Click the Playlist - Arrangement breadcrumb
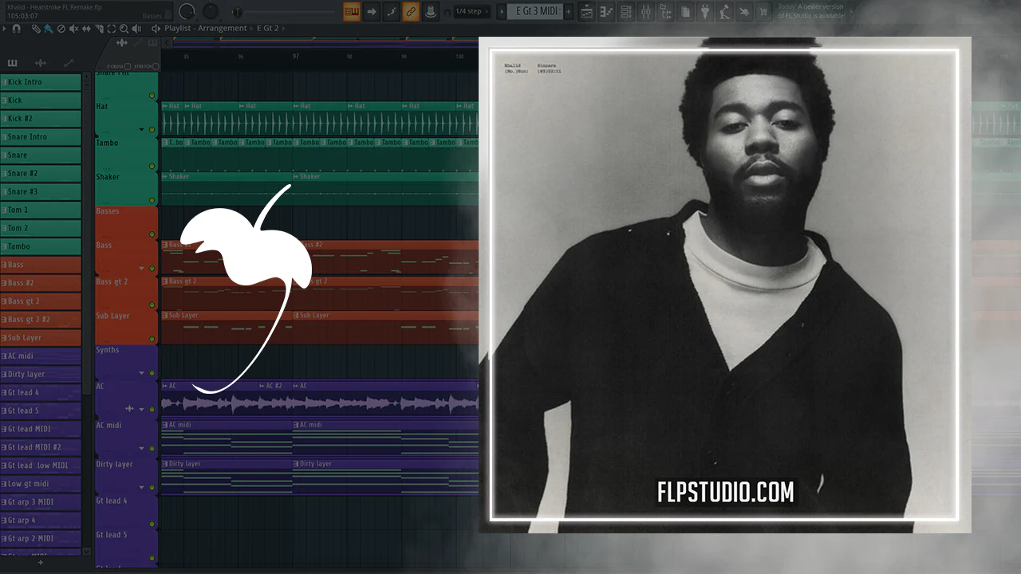This screenshot has height=574, width=1021. click(206, 29)
